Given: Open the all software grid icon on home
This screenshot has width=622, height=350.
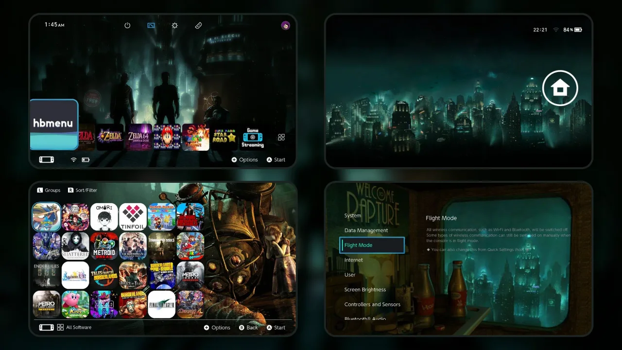Looking at the screenshot, I should point(281,138).
